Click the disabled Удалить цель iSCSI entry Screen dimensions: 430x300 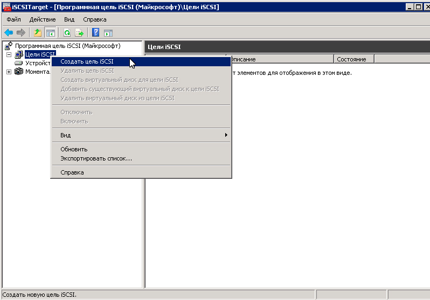(x=141, y=71)
